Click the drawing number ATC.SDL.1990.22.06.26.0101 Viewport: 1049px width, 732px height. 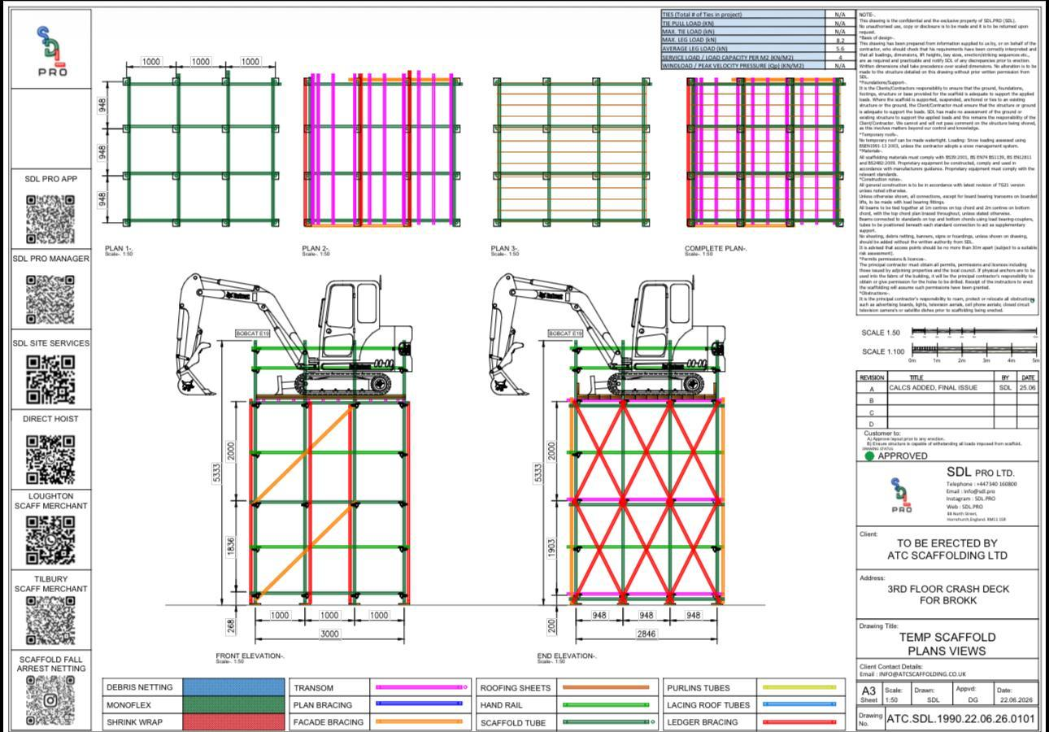tap(960, 719)
